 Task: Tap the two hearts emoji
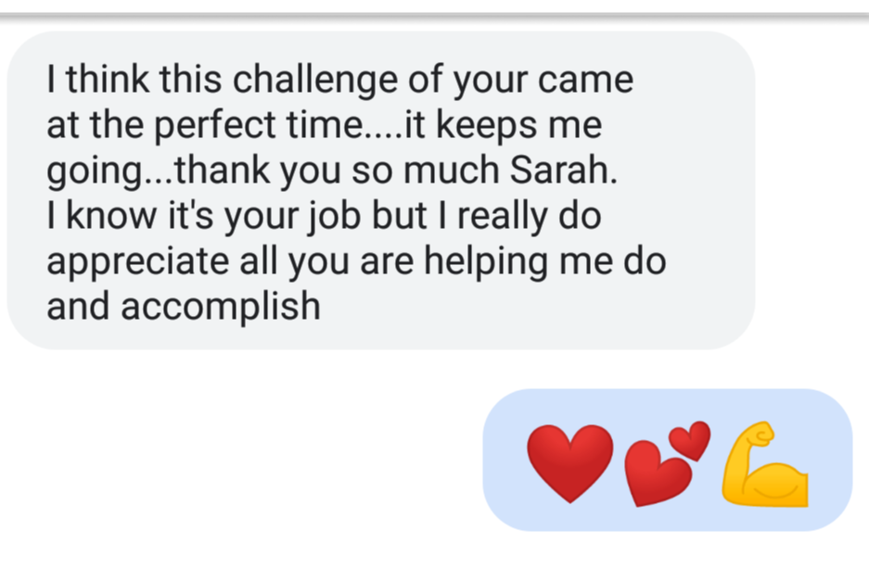667,464
